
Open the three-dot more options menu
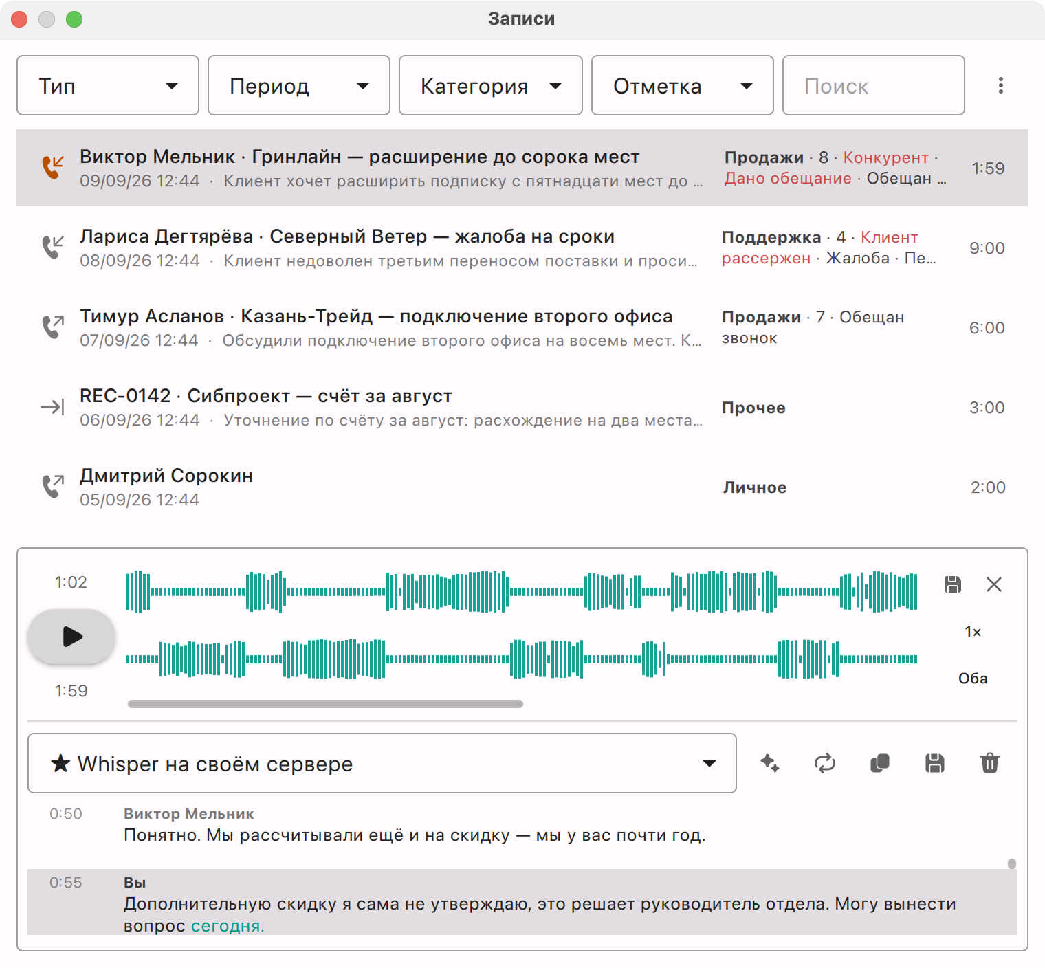coord(1001,85)
